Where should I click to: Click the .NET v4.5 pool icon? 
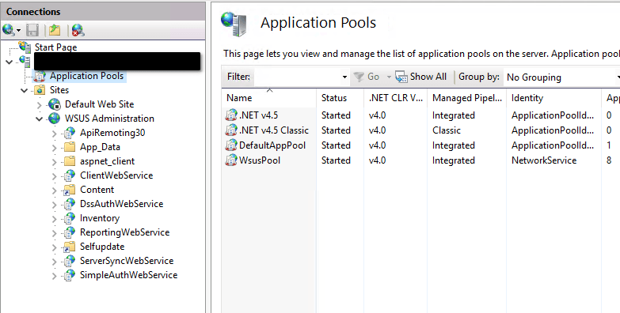pos(231,115)
